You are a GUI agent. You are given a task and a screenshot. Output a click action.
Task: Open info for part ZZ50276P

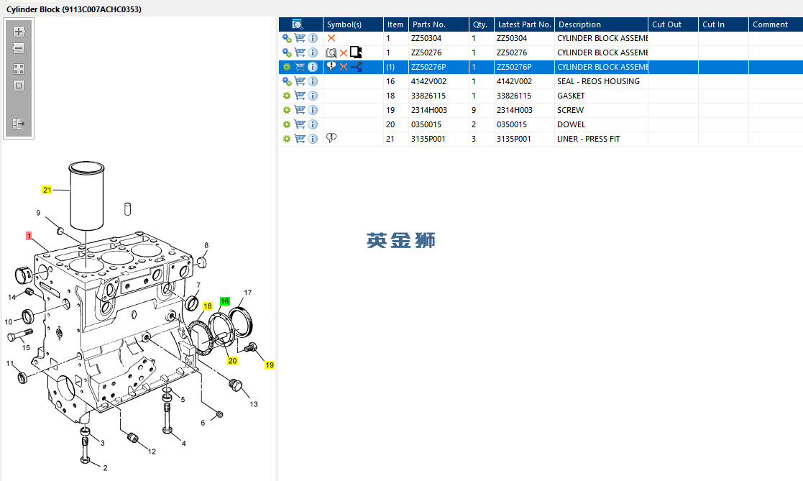[x=313, y=67]
